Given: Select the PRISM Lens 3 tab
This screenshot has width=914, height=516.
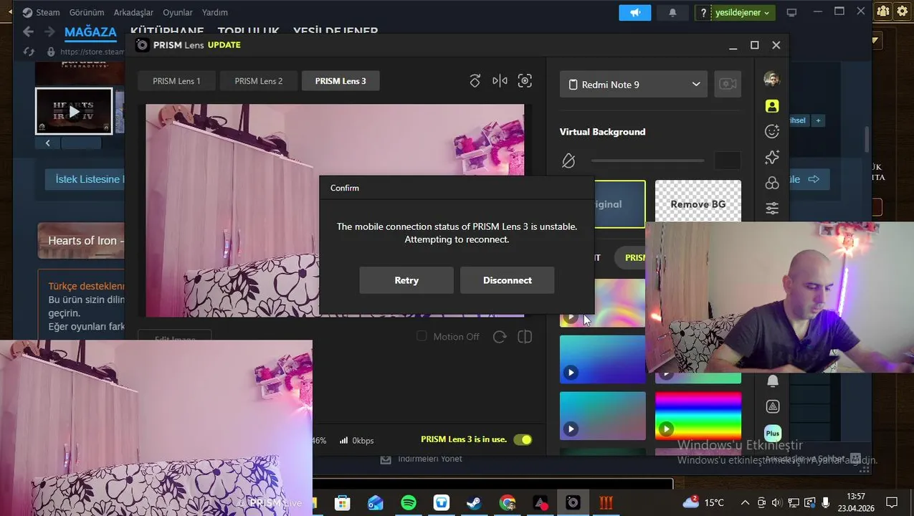Looking at the screenshot, I should click(x=341, y=81).
